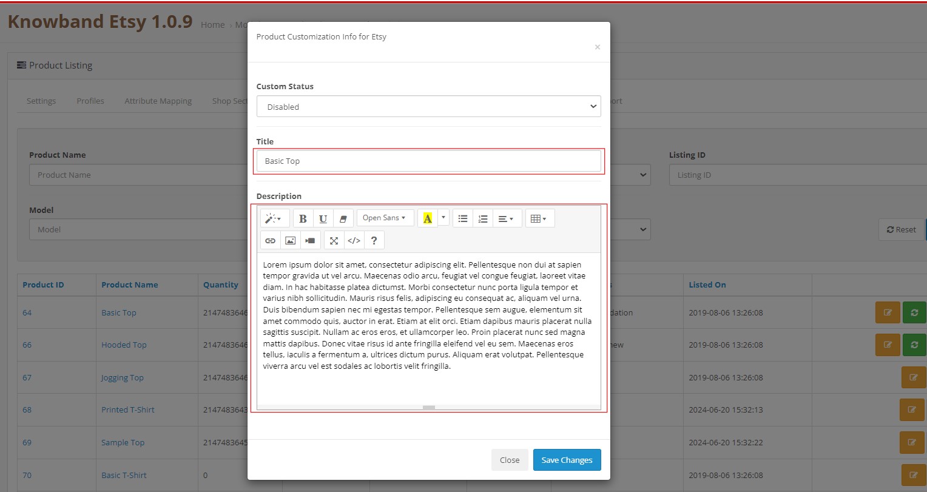Click edit icon for Printed T-Shirt row
This screenshot has height=492, width=927.
[912, 409]
